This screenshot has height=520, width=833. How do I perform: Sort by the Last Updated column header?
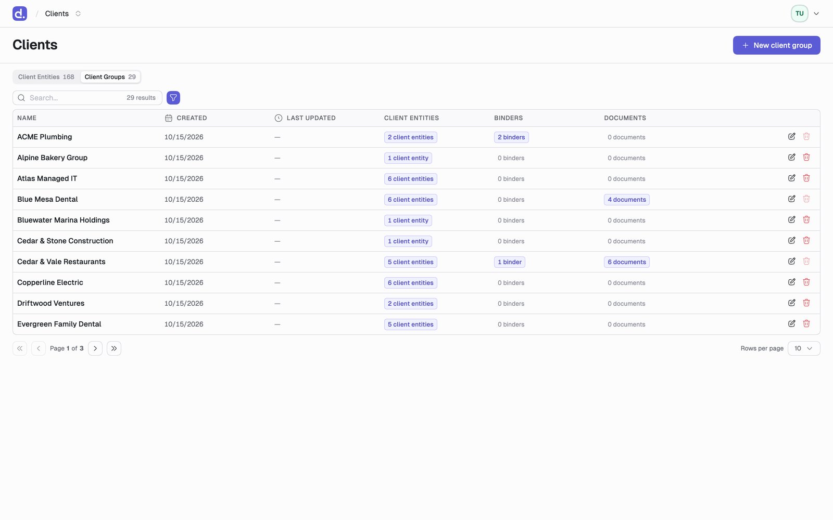(x=305, y=118)
